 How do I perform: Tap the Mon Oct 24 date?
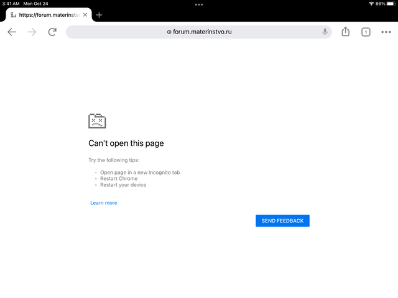tap(35, 4)
